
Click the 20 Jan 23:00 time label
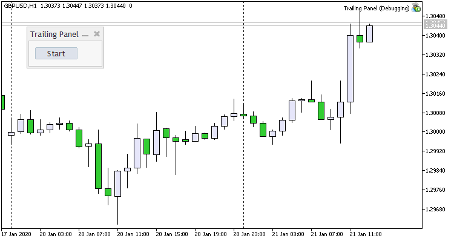coord(249,234)
